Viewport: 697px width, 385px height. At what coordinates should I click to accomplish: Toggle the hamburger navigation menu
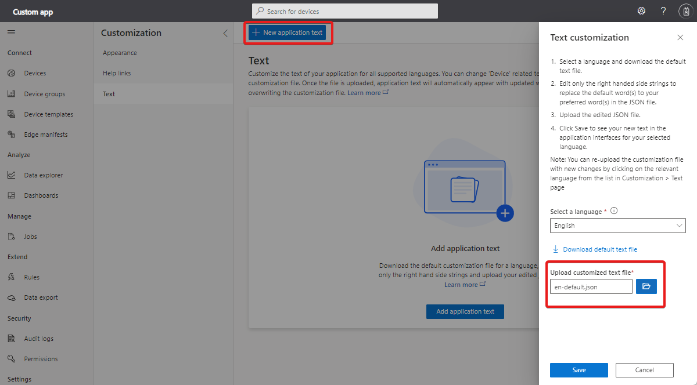(x=11, y=32)
